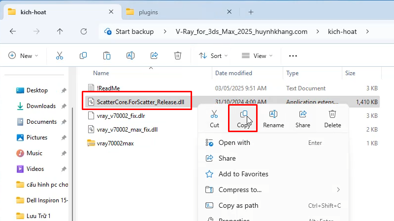
Task: Unpin Documents using its pin icon
Action: coord(64,122)
